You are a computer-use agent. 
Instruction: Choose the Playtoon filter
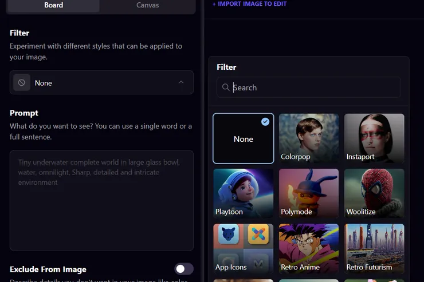tap(244, 193)
